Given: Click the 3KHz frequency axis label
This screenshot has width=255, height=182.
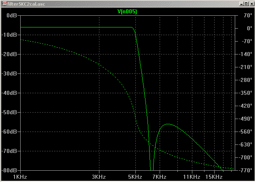Looking at the screenshot, I should click(x=99, y=177).
